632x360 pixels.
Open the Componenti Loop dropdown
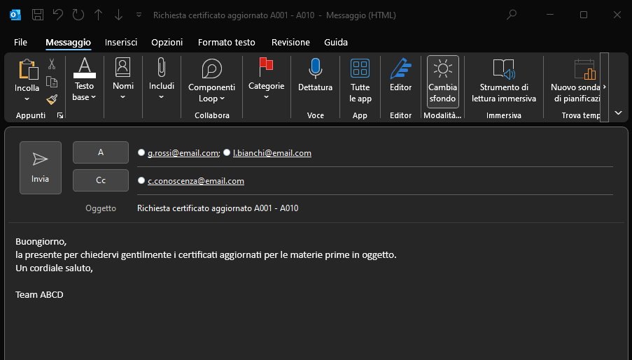211,80
